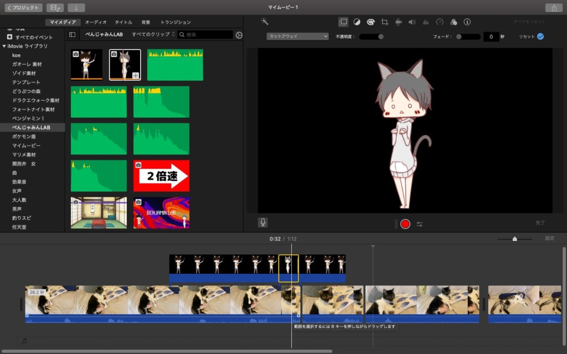Open browser clip settings gear icon
Viewport: 567px width, 354px height.
click(x=239, y=35)
